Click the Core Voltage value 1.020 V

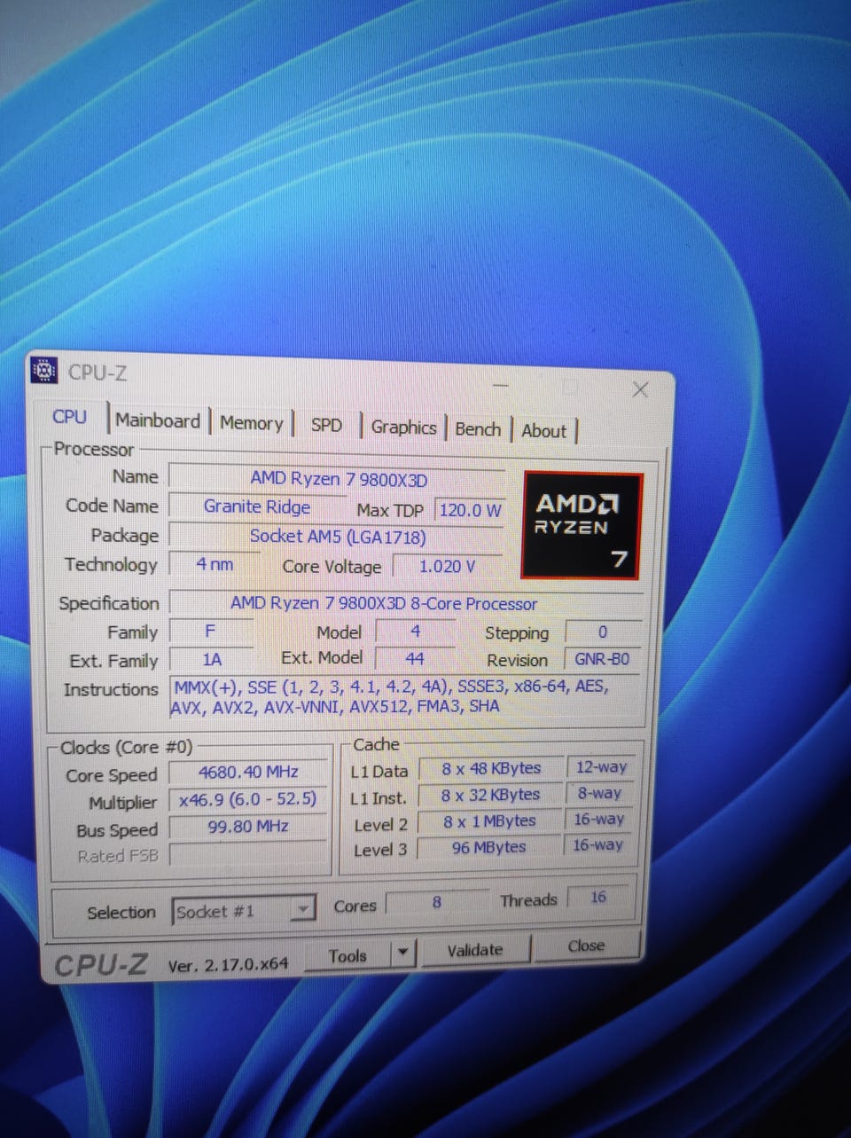tap(448, 566)
